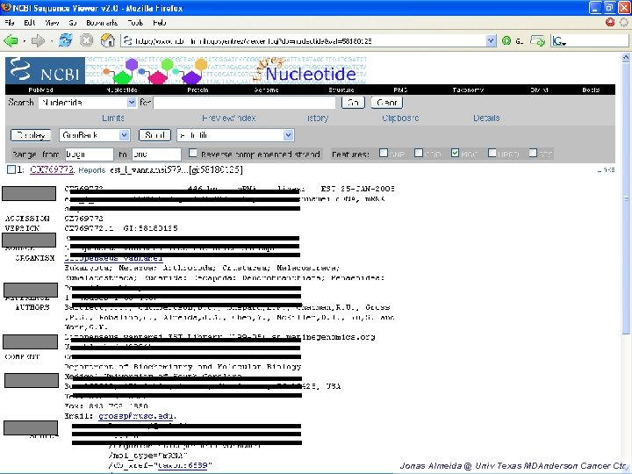Image resolution: width=632 pixels, height=474 pixels.
Task: Uncheck the MGC features checkbox
Action: pos(455,153)
